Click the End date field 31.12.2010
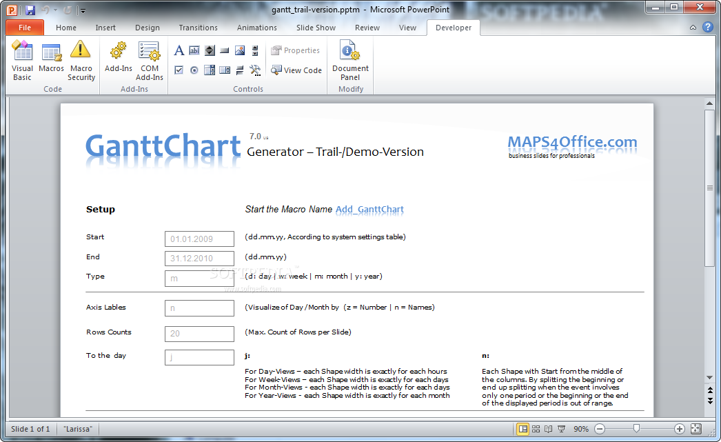721x442 pixels. click(x=200, y=259)
